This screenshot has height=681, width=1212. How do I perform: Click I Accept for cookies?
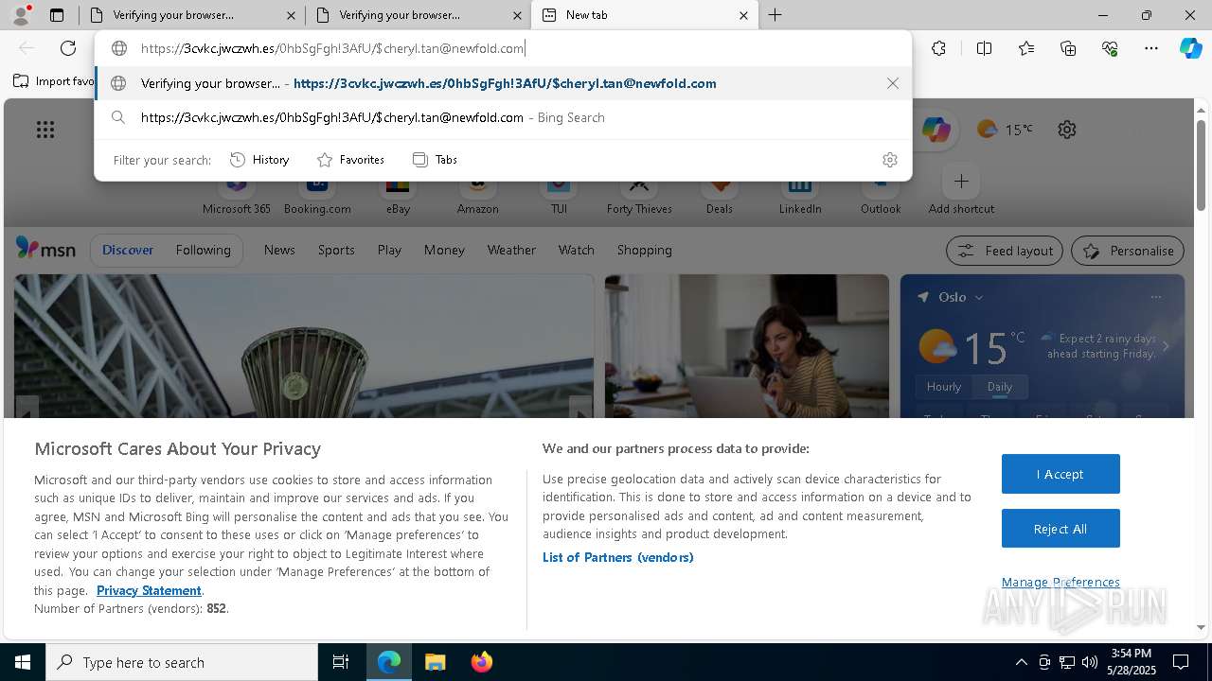1060,474
